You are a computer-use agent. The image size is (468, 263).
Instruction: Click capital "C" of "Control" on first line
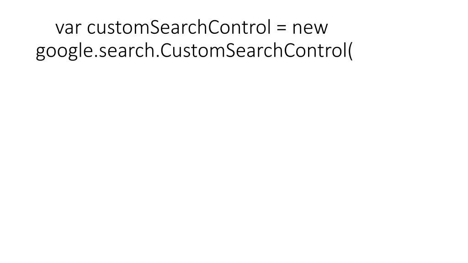pyautogui.click(x=214, y=27)
